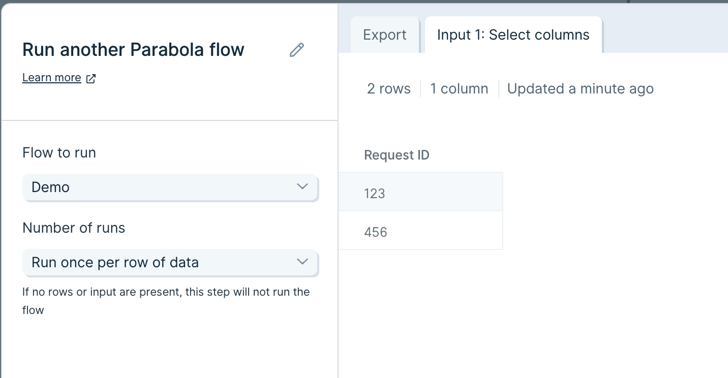Click the no-rows helper text below dropdown
Image resolution: width=728 pixels, height=378 pixels.
click(166, 301)
